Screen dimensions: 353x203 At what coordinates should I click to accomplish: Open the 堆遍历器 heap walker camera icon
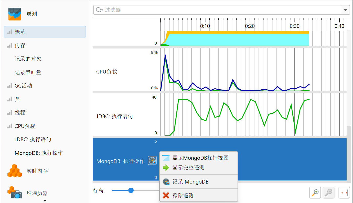(14, 193)
